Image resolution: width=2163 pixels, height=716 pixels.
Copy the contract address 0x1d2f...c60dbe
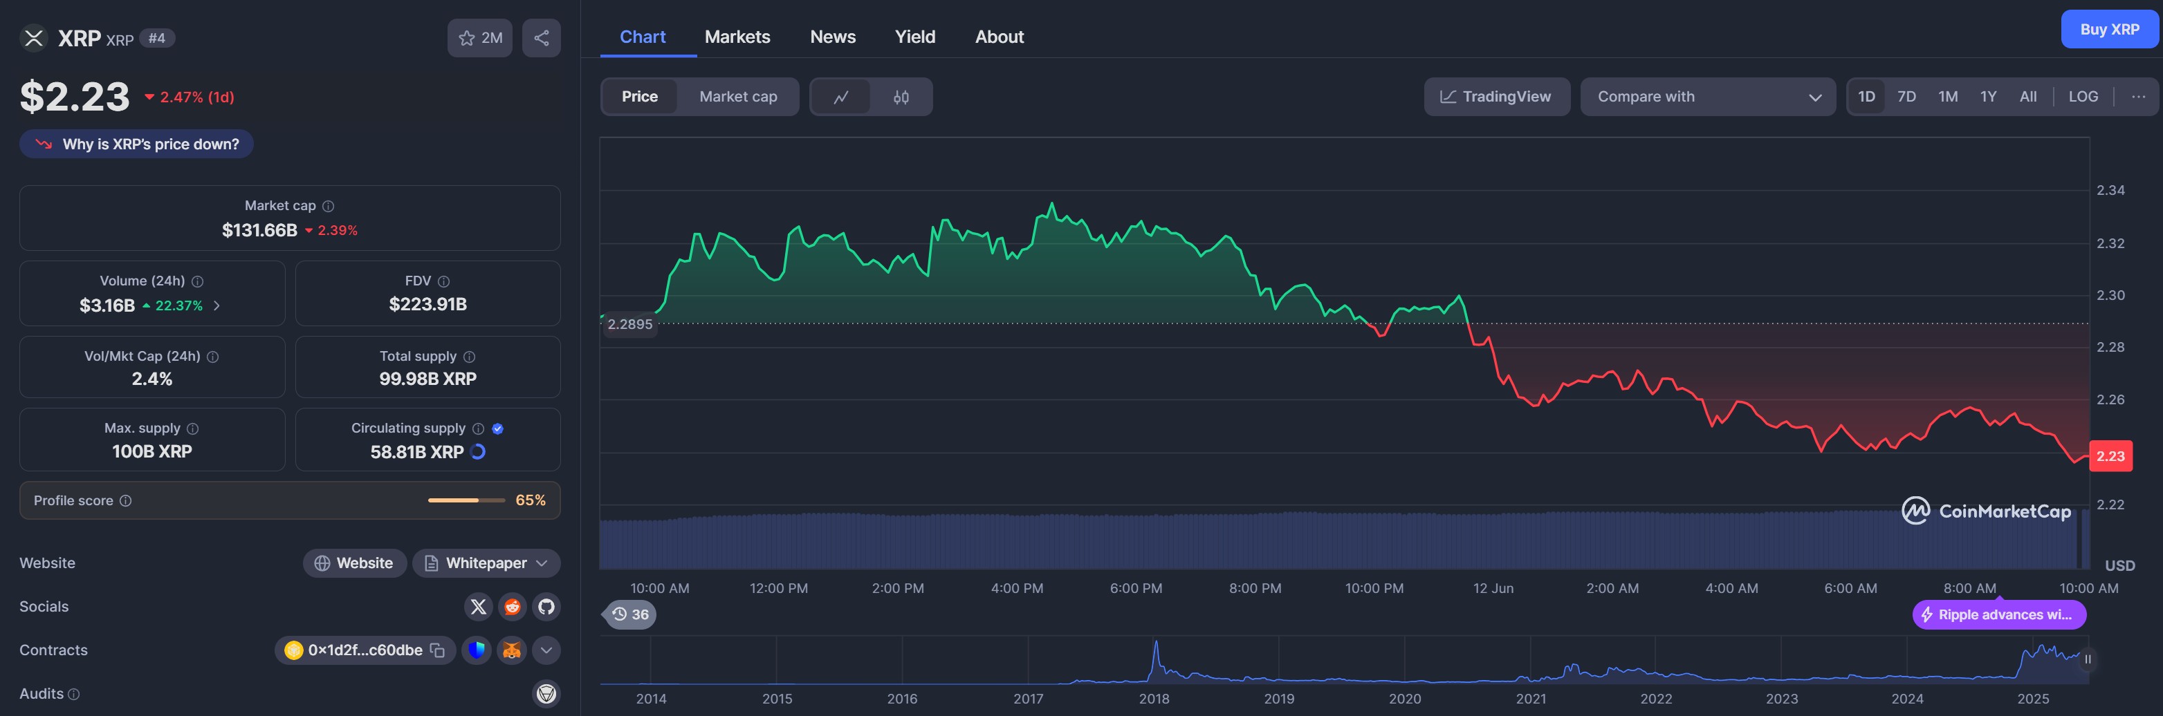pos(437,650)
